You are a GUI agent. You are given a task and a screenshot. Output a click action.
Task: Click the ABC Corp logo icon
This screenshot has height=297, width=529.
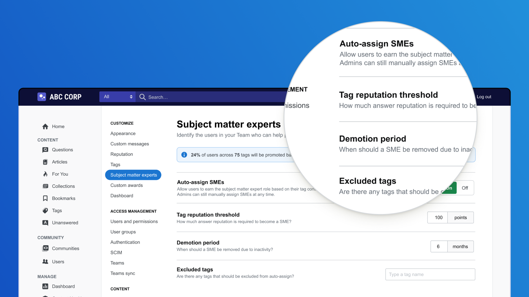pyautogui.click(x=42, y=97)
